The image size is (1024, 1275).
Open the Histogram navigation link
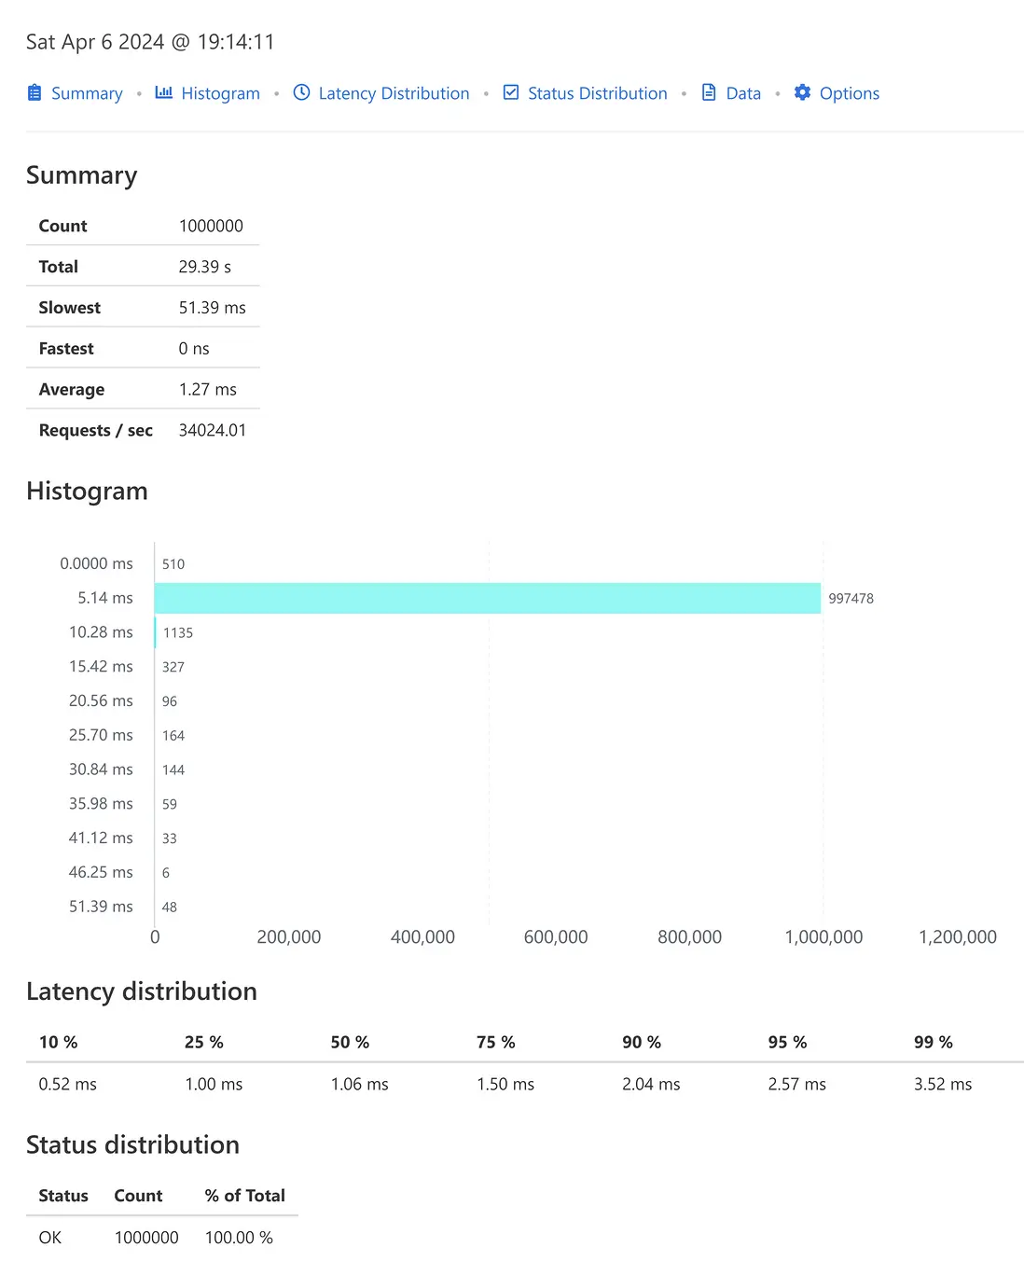[x=220, y=93]
